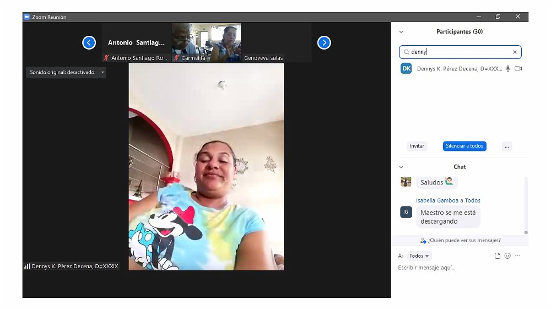Open chat more options (three dots)

(x=517, y=256)
